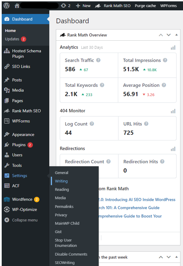Click the Plugins update count badge
Screen dimensions: 183x266
[30, 145]
